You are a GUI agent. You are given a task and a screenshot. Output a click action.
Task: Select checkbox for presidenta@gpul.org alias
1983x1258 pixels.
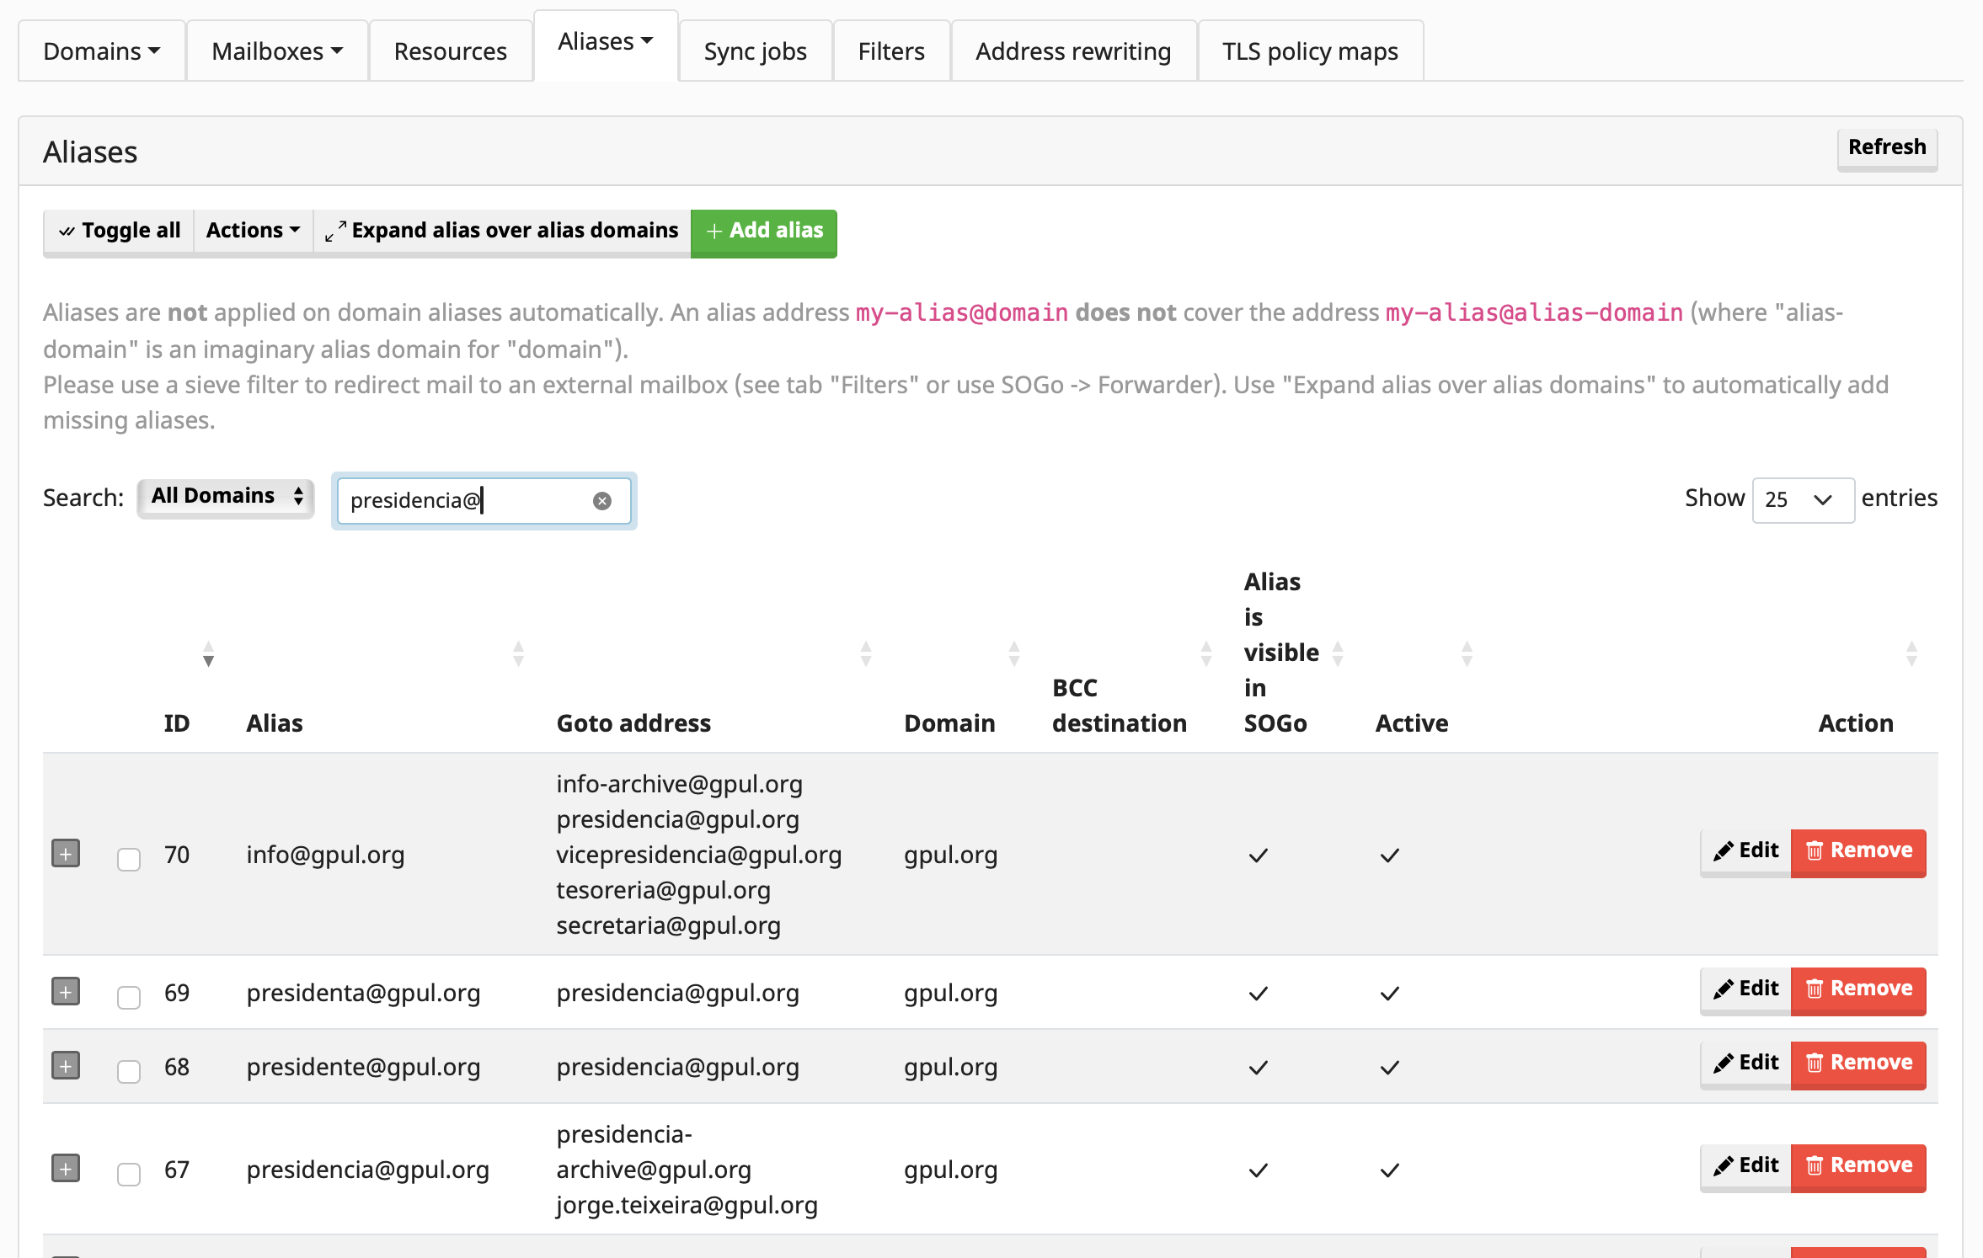(129, 997)
